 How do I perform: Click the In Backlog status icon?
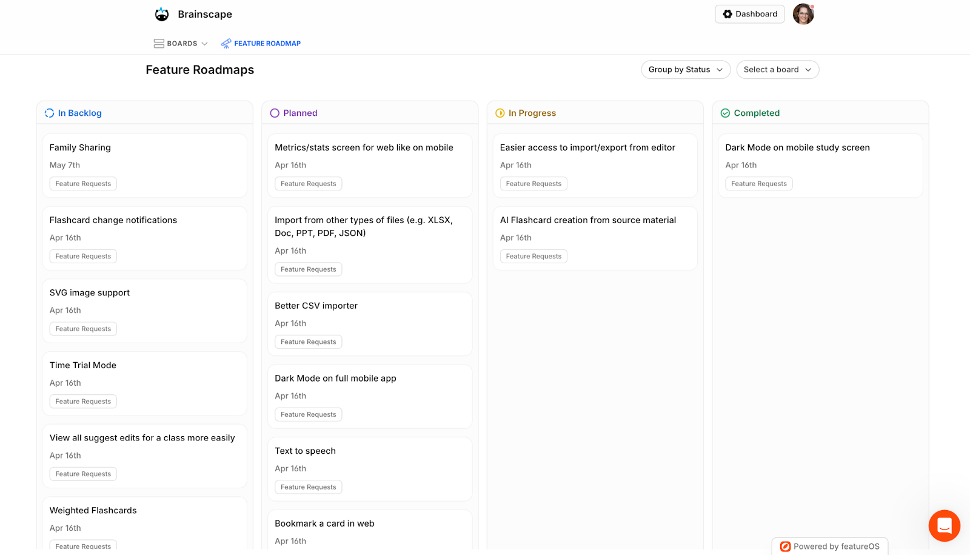pos(50,113)
